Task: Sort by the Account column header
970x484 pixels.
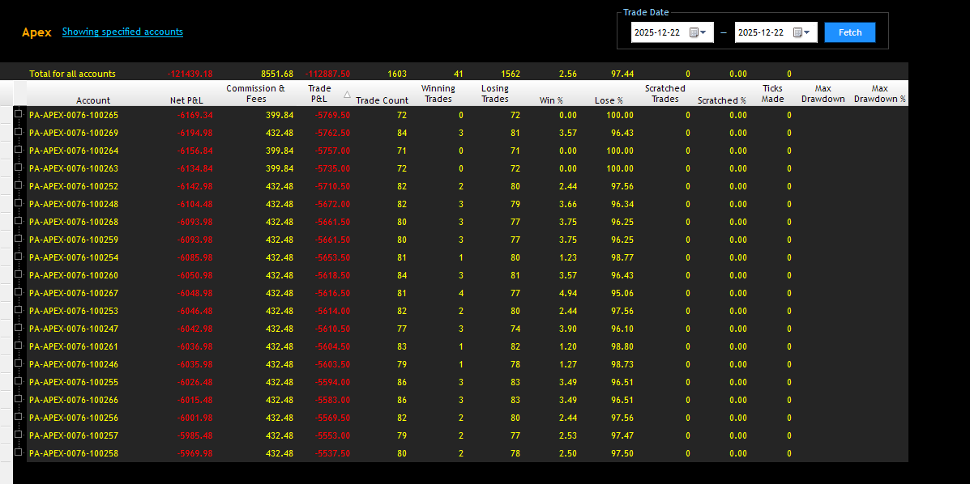Action: pos(93,100)
